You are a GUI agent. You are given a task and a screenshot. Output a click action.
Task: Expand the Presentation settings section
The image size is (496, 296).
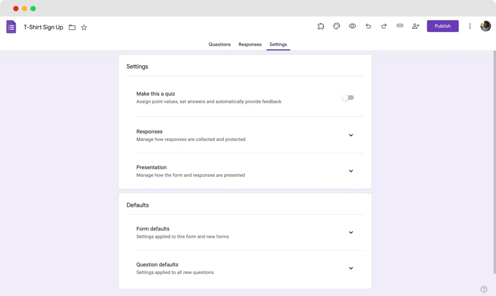tap(351, 171)
